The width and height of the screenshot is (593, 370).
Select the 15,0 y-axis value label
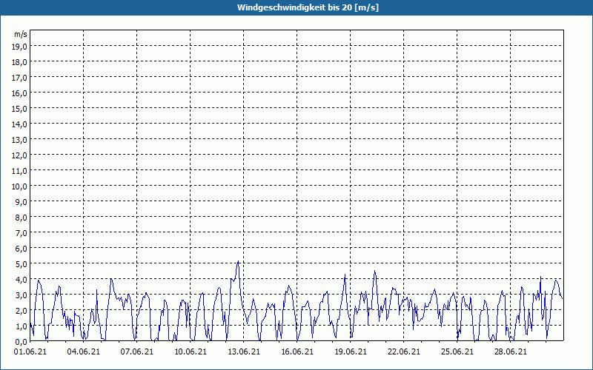pyautogui.click(x=20, y=108)
